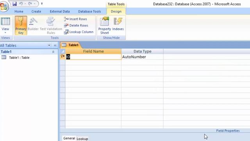Switch to the General field properties tab

point(69,138)
